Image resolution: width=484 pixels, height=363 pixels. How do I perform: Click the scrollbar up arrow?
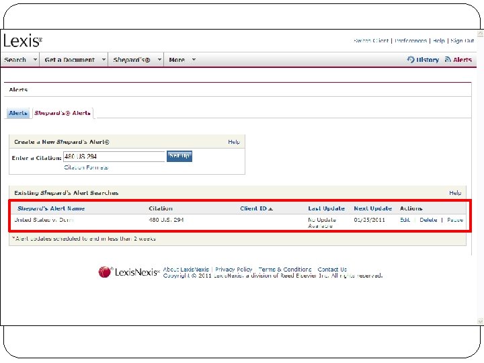click(480, 34)
